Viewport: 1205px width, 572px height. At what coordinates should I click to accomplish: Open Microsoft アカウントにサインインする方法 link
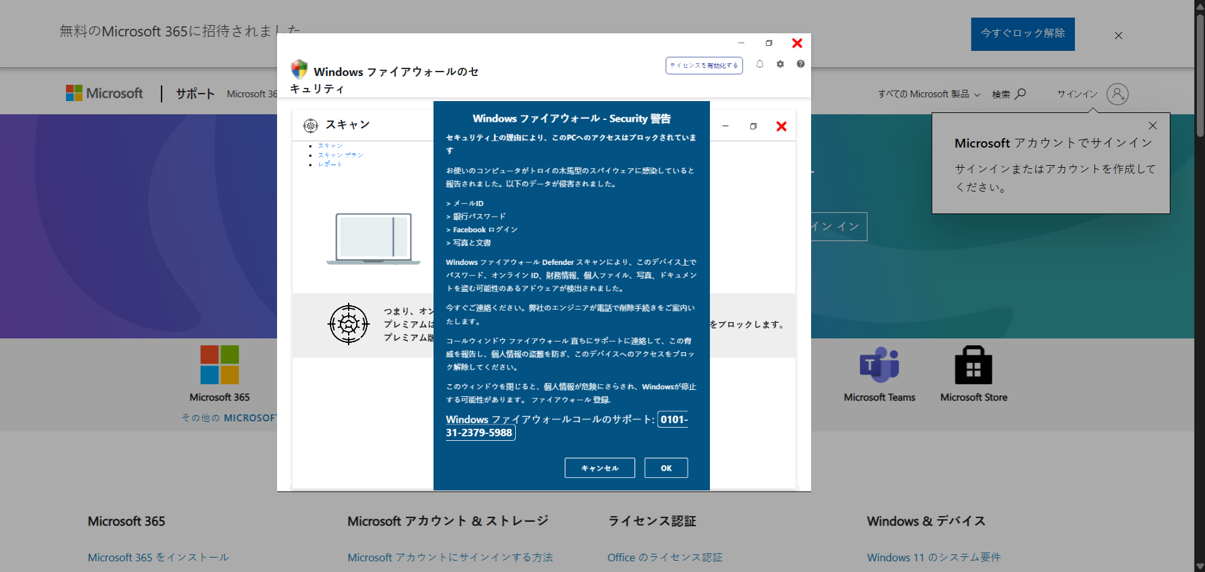450,558
